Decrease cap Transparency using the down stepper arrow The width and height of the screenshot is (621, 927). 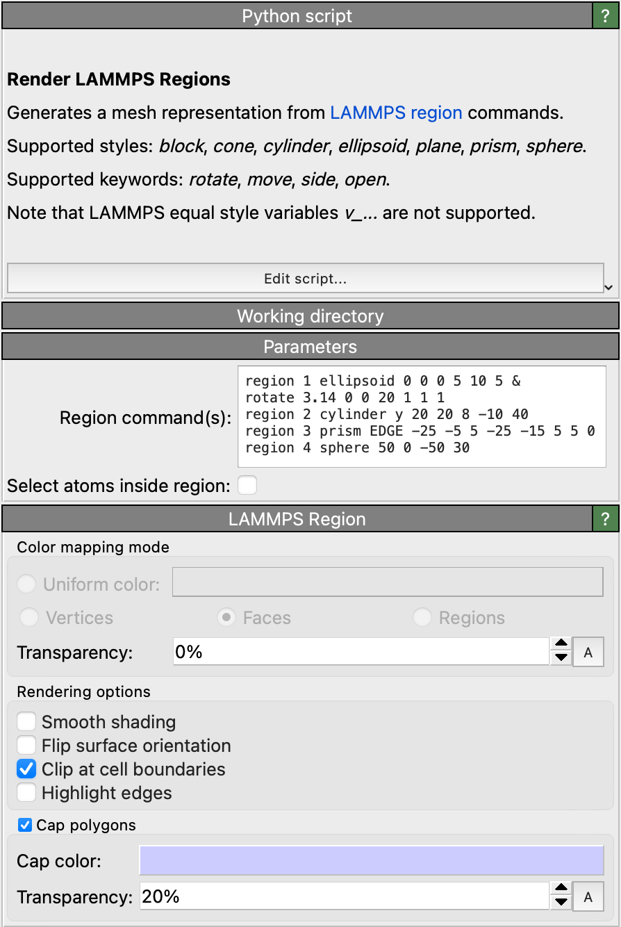click(x=561, y=901)
